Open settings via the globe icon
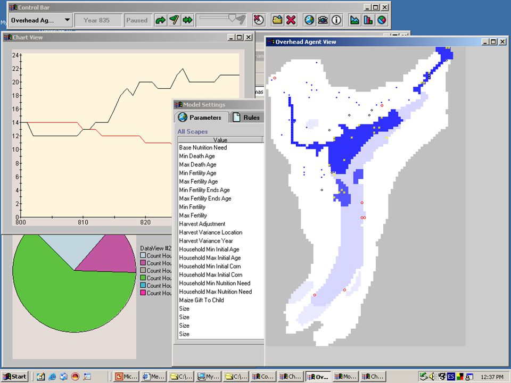The width and height of the screenshot is (511, 383). [x=309, y=20]
